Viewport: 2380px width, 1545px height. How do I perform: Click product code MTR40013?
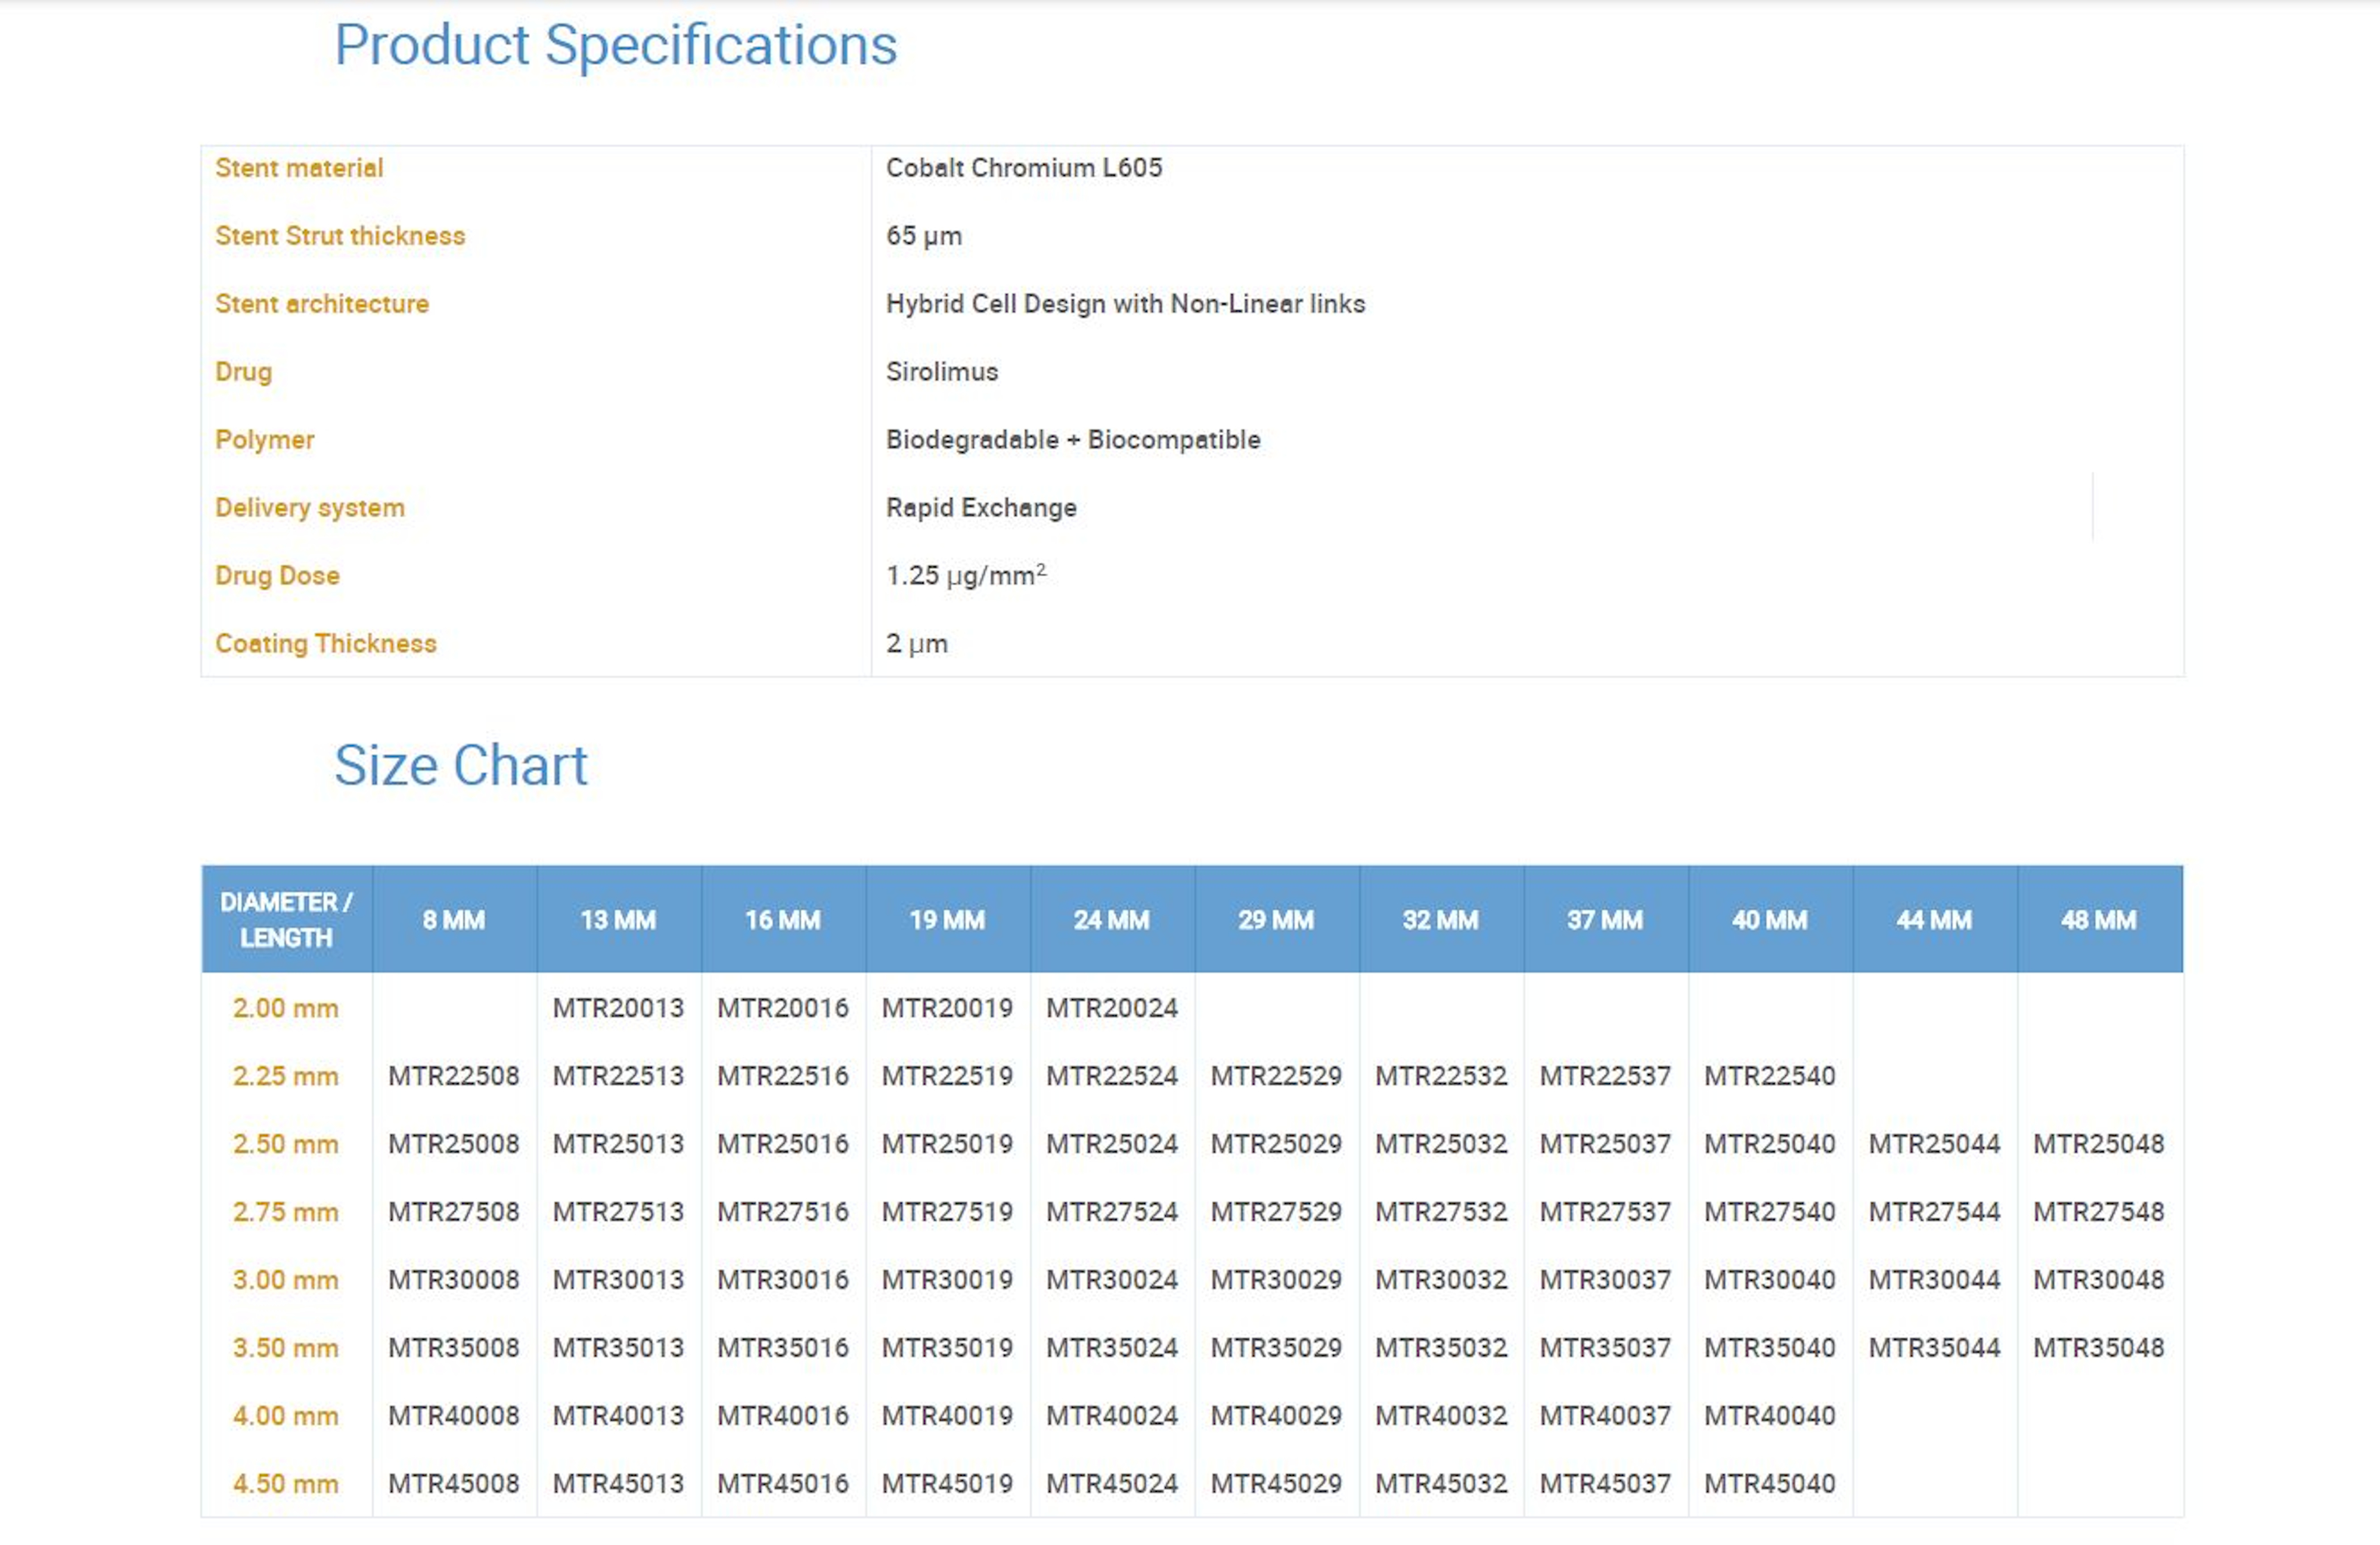click(x=619, y=1416)
